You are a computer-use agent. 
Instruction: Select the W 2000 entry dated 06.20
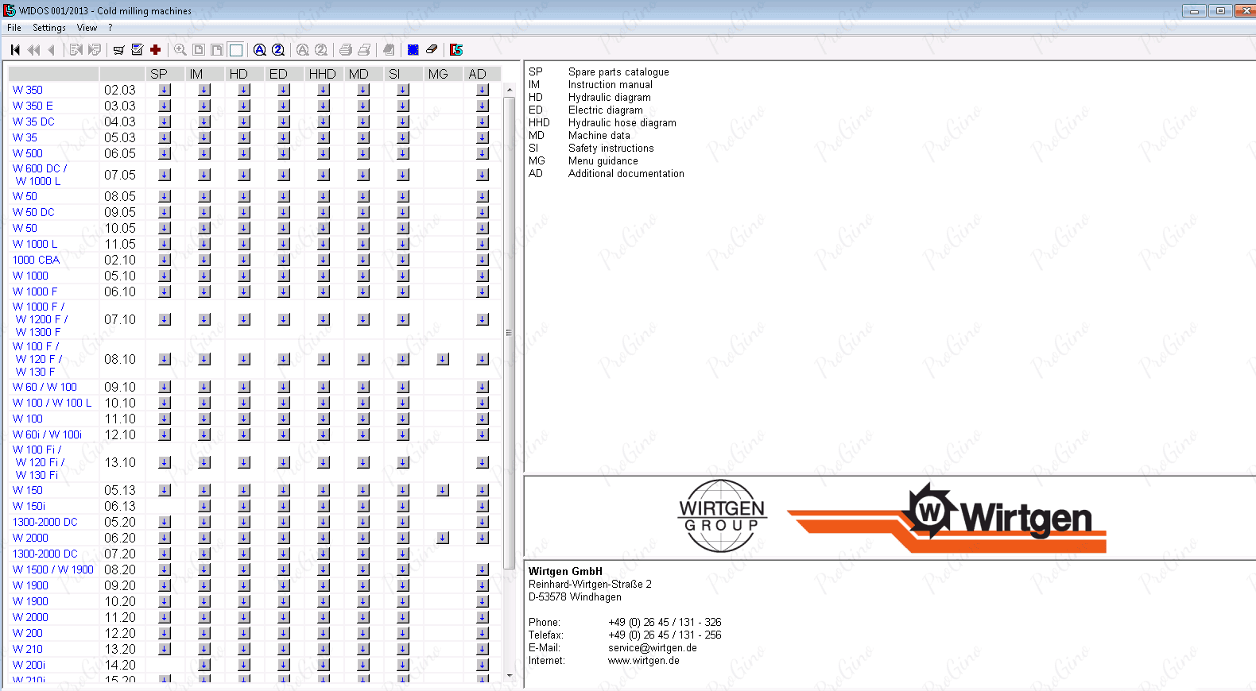(x=30, y=538)
